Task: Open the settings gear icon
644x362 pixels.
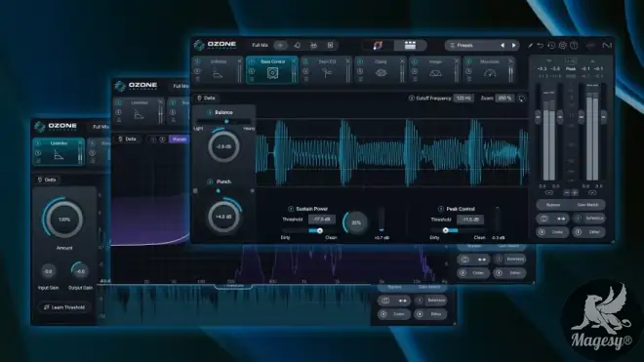Action: (563, 46)
